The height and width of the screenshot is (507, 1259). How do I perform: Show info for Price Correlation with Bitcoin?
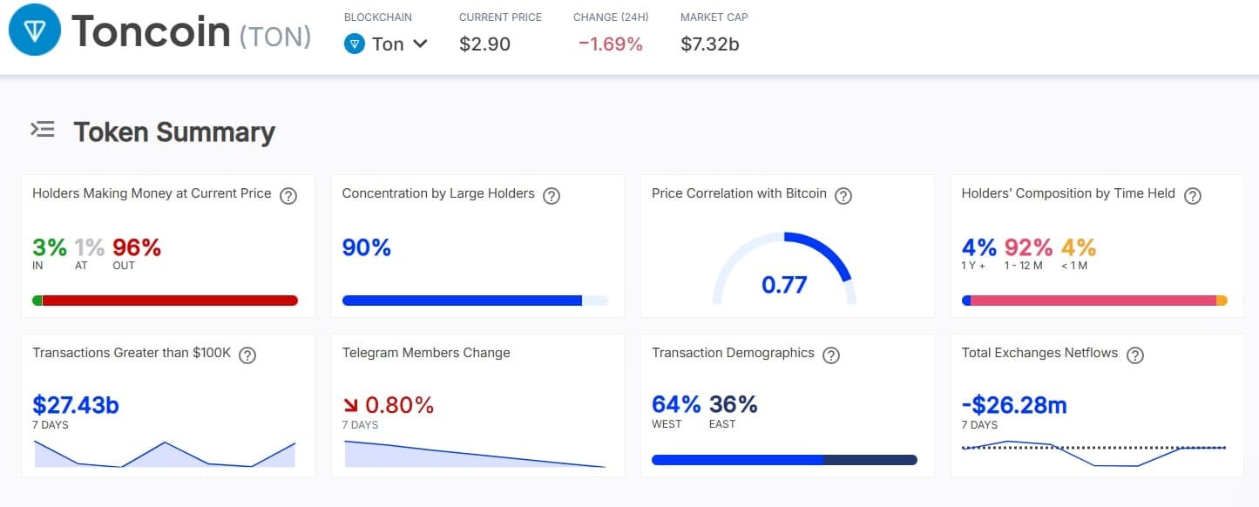tap(843, 196)
